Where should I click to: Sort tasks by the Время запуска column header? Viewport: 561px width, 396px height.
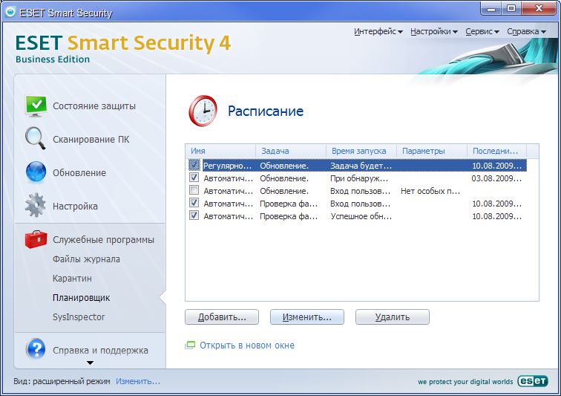[361, 150]
